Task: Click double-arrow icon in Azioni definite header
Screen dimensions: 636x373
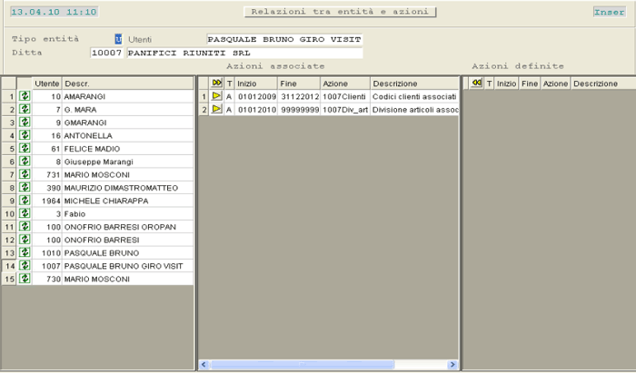Action: [476, 83]
